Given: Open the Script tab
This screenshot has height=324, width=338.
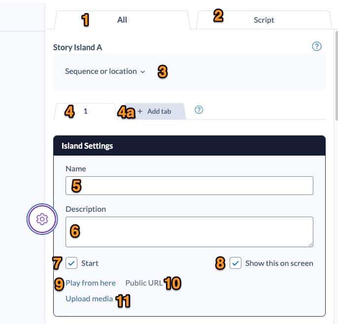Looking at the screenshot, I should click(x=264, y=20).
